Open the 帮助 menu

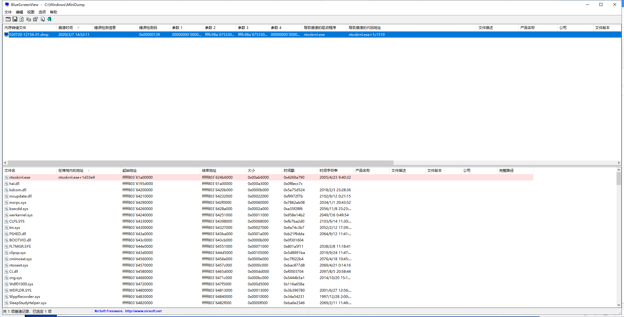pos(54,12)
